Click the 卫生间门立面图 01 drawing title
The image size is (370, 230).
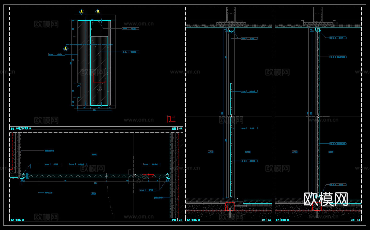23,128
